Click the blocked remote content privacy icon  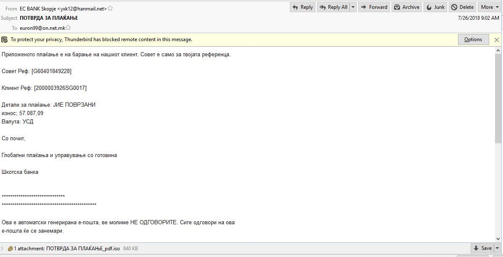tap(5, 40)
